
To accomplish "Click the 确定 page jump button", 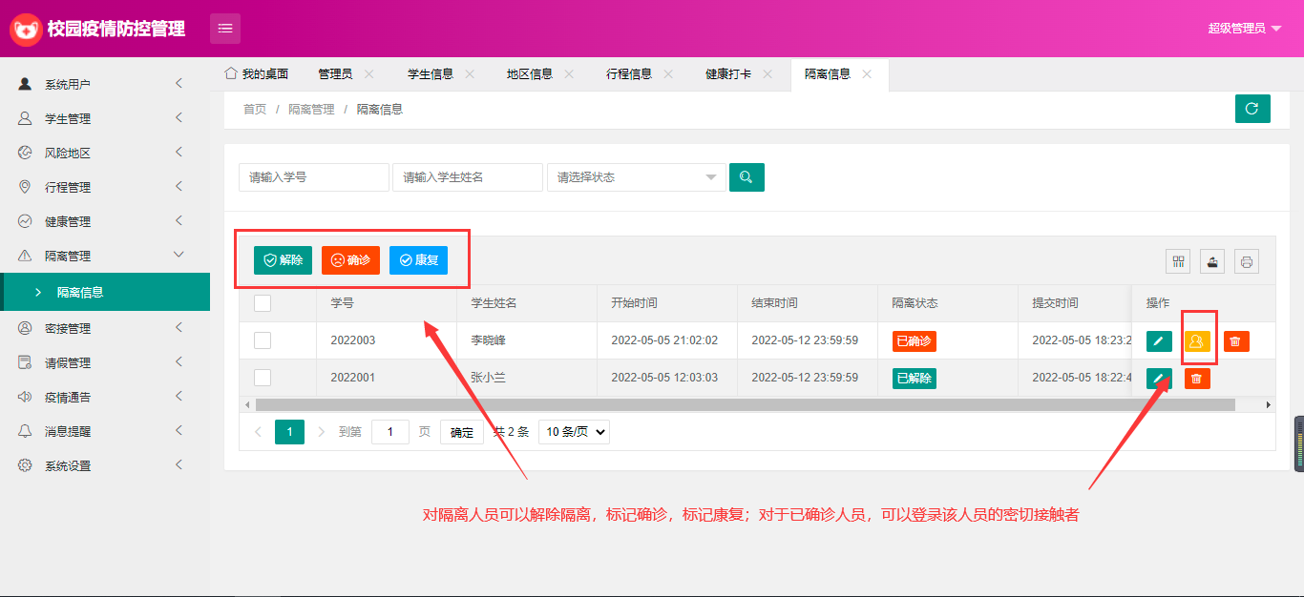I will click(x=462, y=432).
